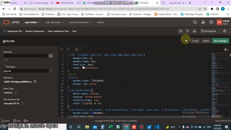Run the application with the play icon
The height and width of the screenshot is (130, 231).
225,31
